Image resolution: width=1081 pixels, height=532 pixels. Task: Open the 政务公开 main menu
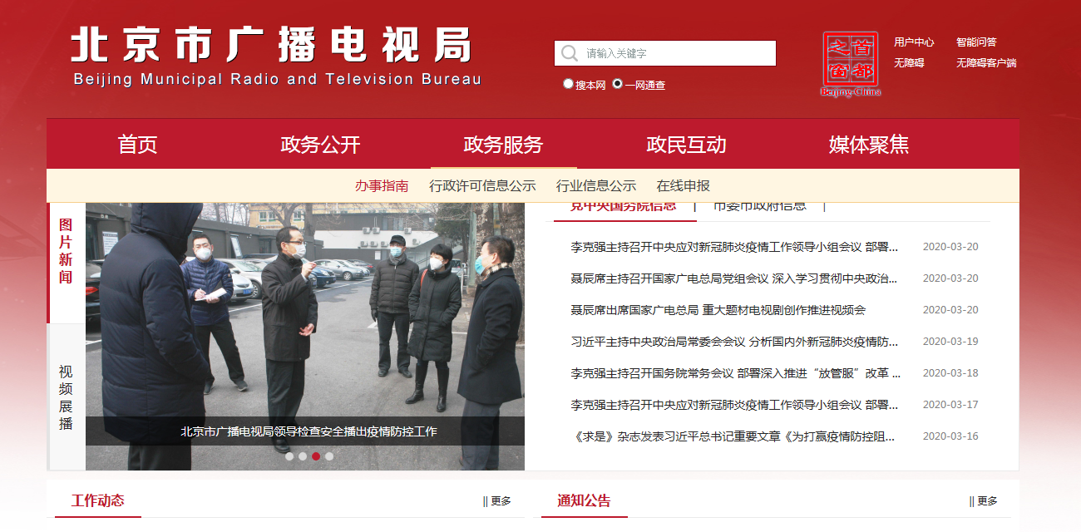[320, 145]
